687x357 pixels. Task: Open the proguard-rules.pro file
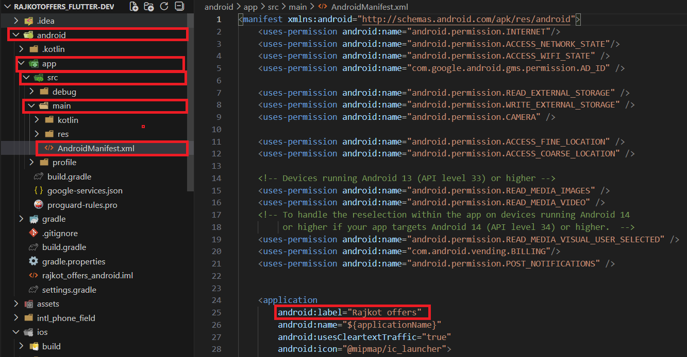pos(82,205)
